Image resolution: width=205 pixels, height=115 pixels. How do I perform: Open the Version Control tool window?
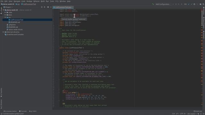point(10,111)
